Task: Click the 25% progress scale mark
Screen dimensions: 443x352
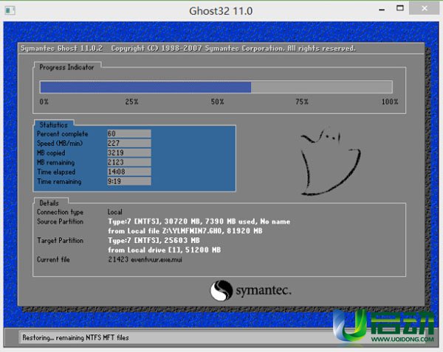Action: coord(131,102)
